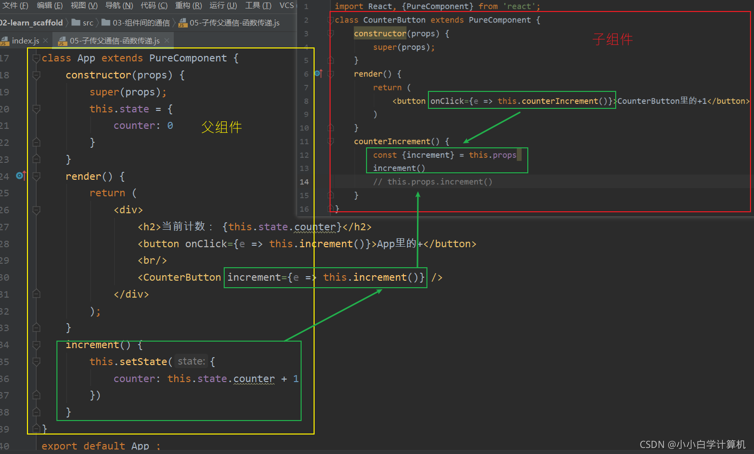Open 02-learn_scaffold in the breadcrumb

tap(31, 22)
